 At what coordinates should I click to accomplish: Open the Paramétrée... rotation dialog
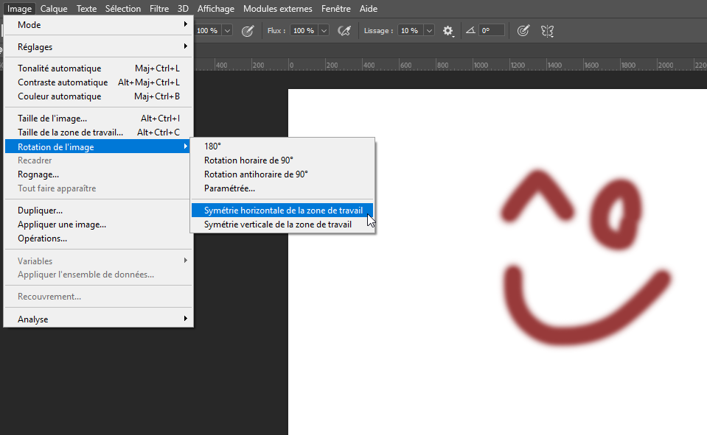[229, 188]
